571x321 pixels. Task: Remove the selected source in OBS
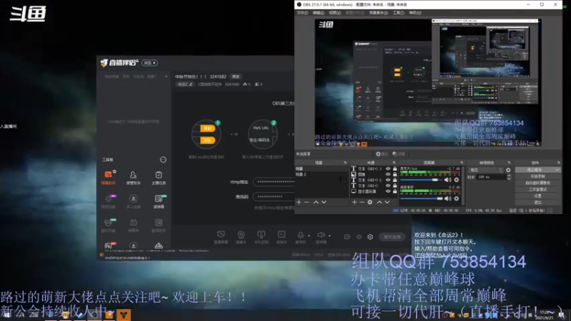(x=362, y=202)
